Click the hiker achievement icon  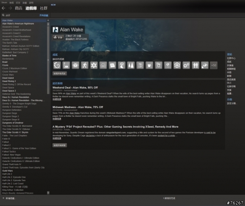[85, 65]
